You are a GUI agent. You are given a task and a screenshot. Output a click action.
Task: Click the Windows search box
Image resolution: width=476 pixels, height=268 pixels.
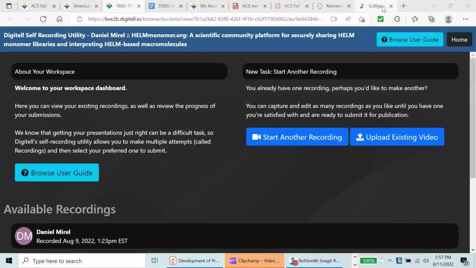point(81,261)
